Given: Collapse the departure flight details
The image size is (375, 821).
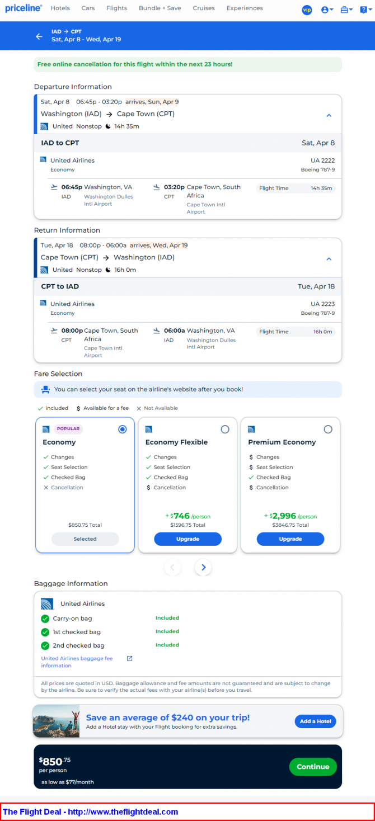Looking at the screenshot, I should click(329, 115).
